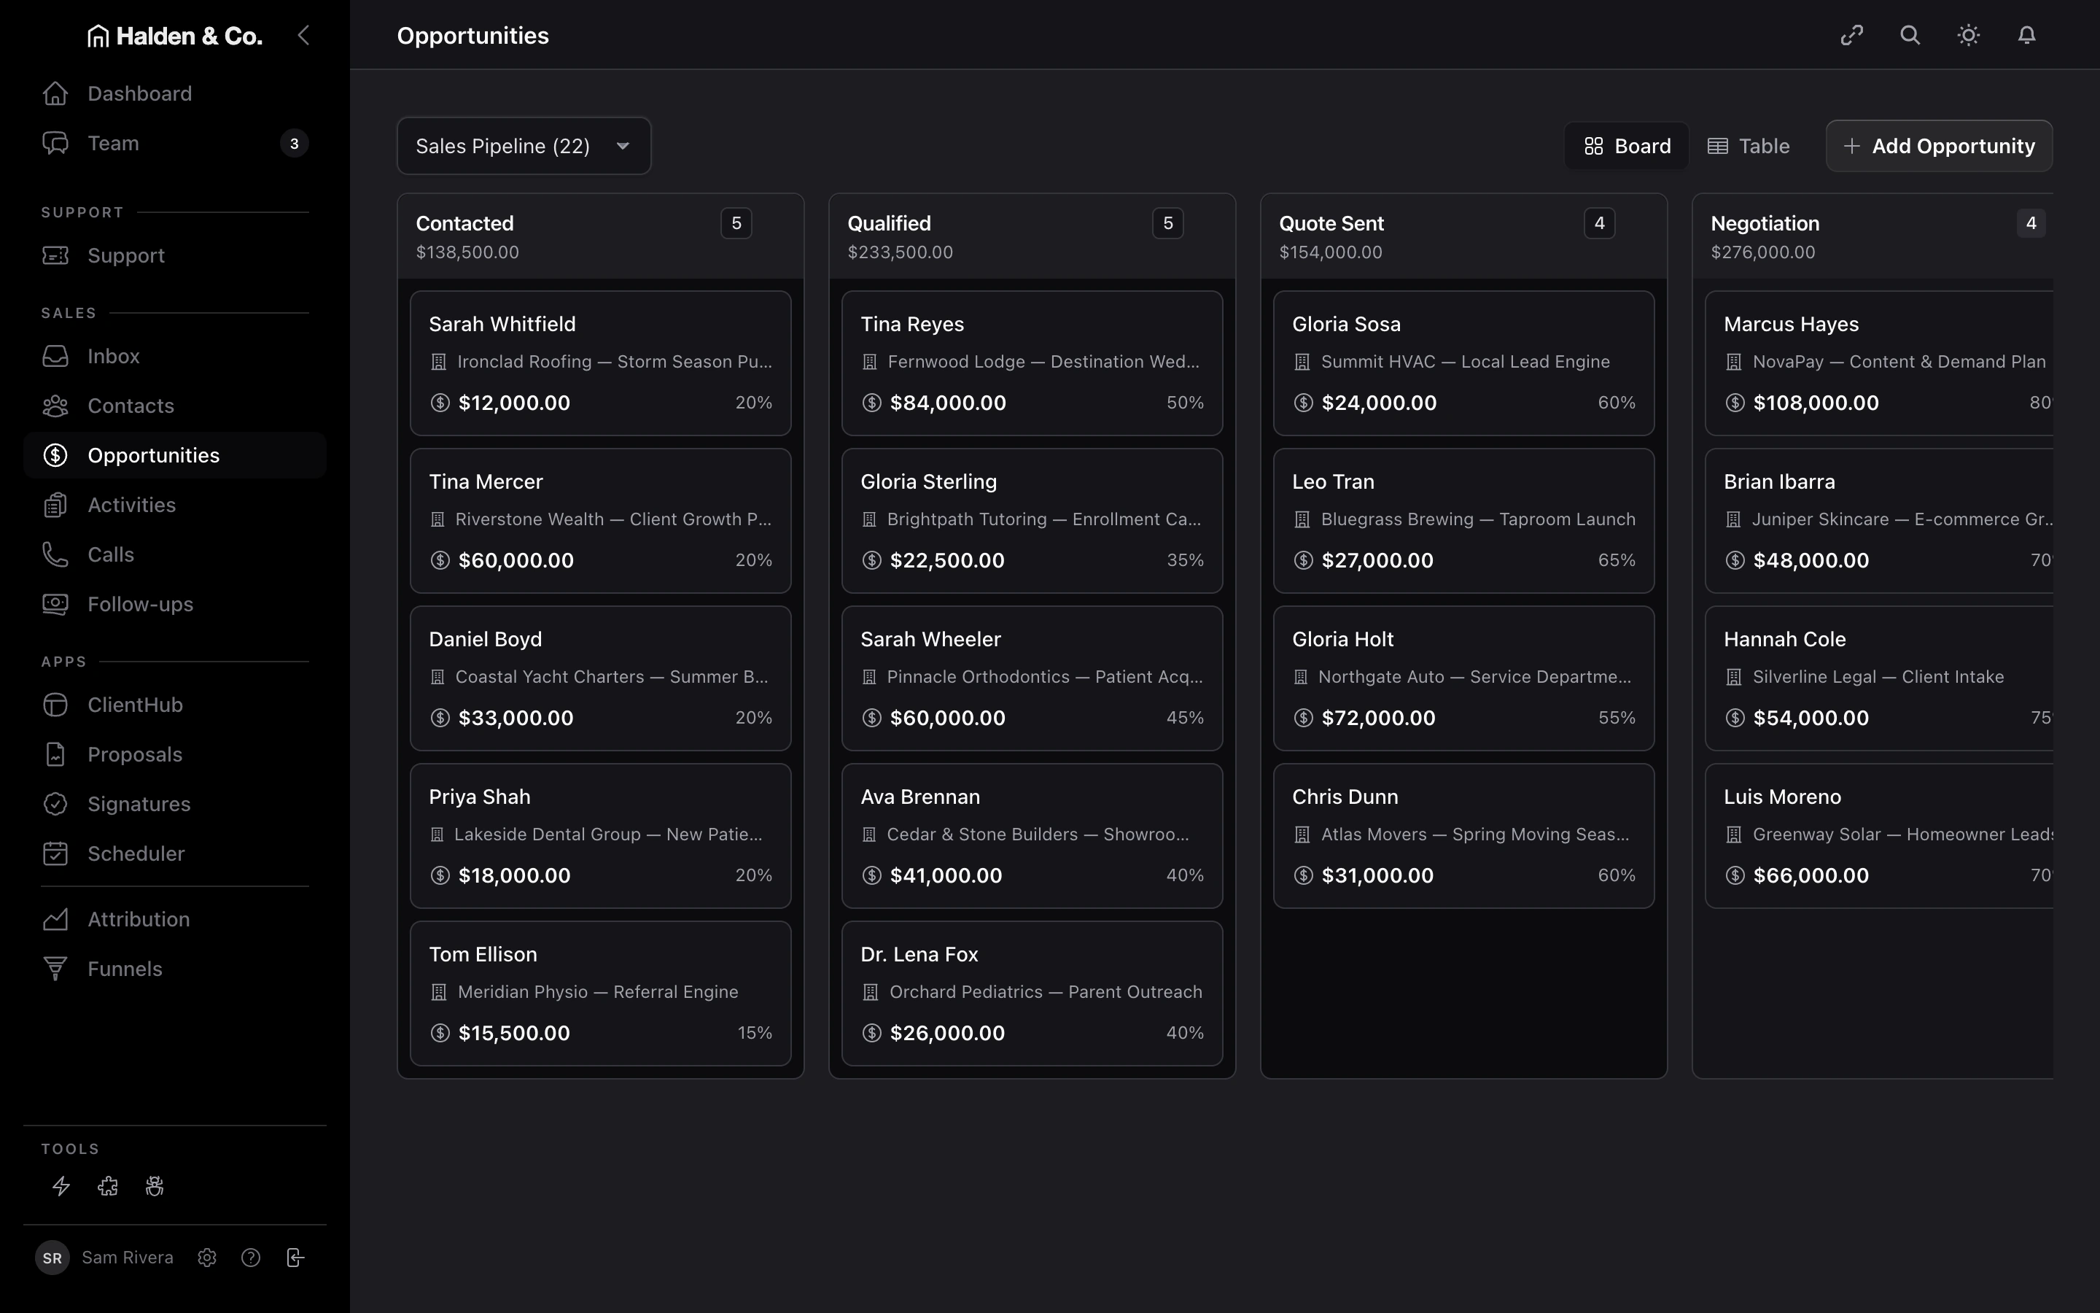Open Chris Dunn opportunity card
This screenshot has width=2100, height=1313.
coord(1464,836)
